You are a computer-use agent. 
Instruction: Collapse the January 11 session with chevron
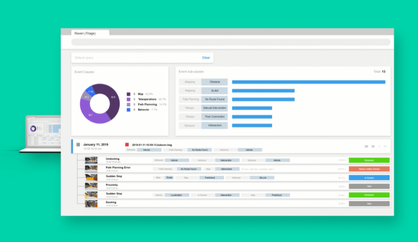pyautogui.click(x=385, y=146)
